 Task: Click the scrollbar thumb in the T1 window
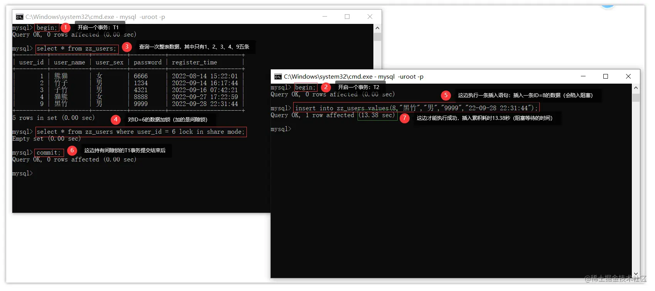(377, 37)
